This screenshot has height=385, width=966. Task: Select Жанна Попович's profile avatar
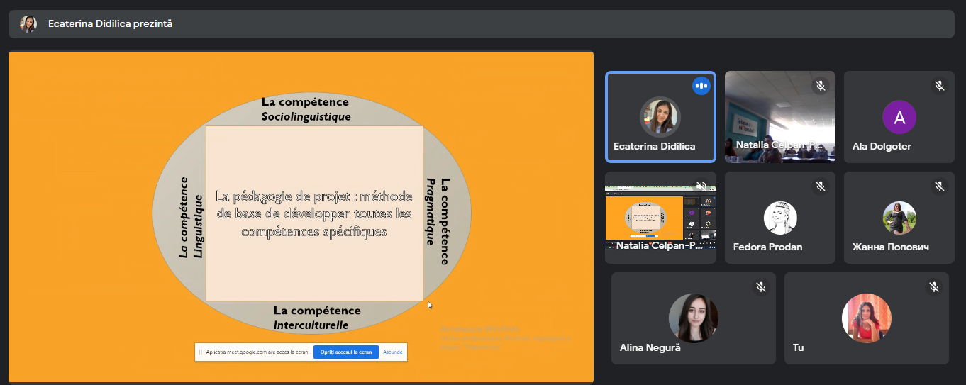pyautogui.click(x=899, y=218)
